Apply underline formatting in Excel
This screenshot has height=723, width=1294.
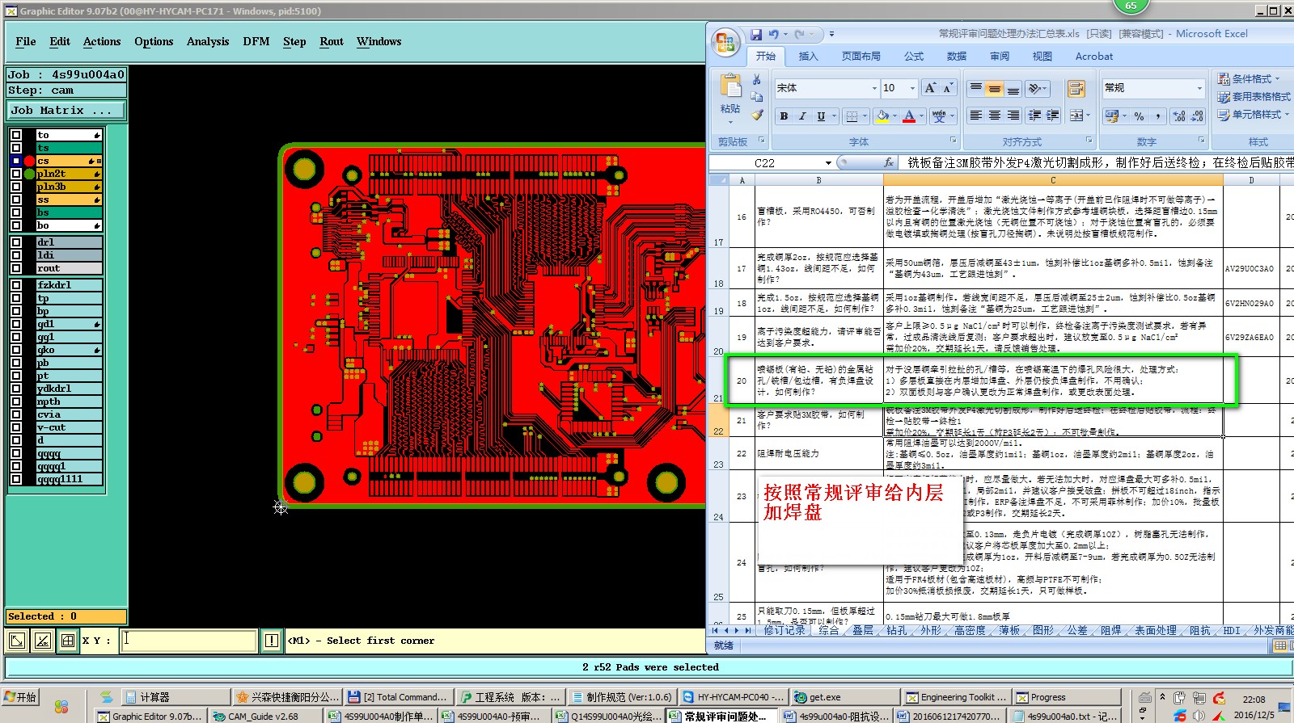[x=821, y=116]
